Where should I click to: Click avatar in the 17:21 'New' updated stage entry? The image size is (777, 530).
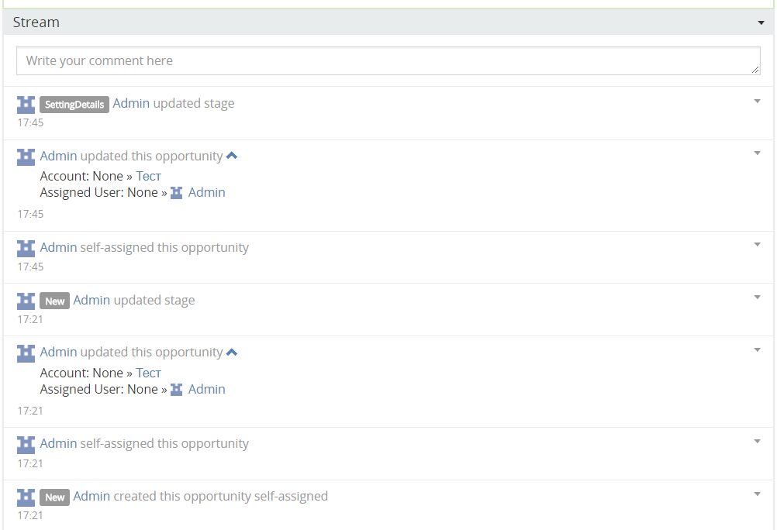[26, 301]
